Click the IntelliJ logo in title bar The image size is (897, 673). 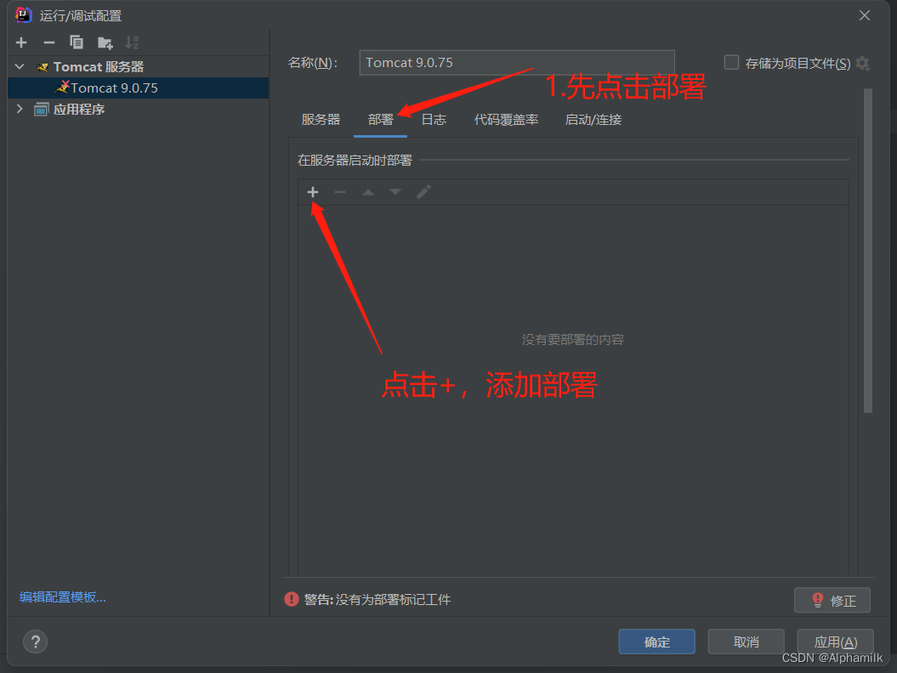click(x=23, y=14)
